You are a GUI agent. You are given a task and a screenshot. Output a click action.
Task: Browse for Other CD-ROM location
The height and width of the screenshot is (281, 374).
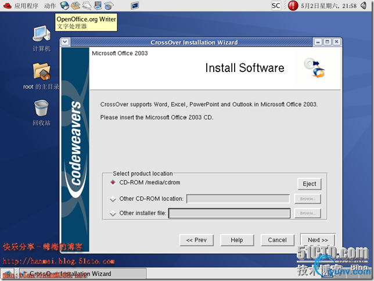tap(308, 199)
